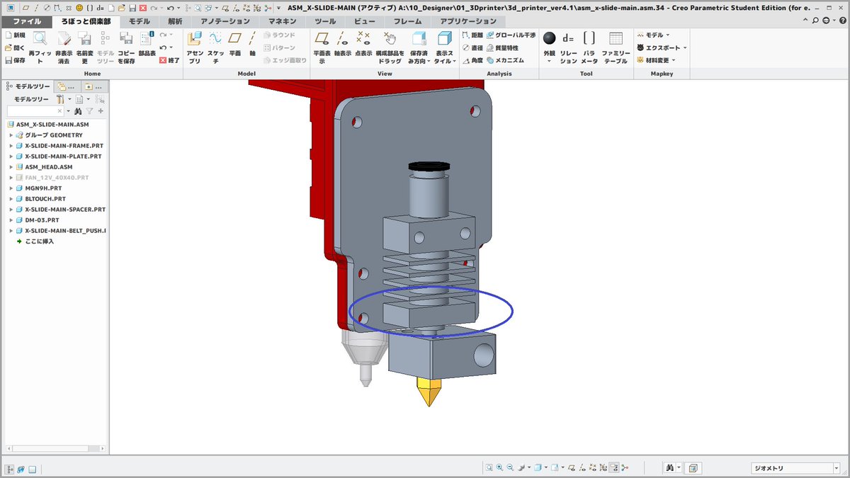Click the smiley face quick access icon

(x=79, y=7)
